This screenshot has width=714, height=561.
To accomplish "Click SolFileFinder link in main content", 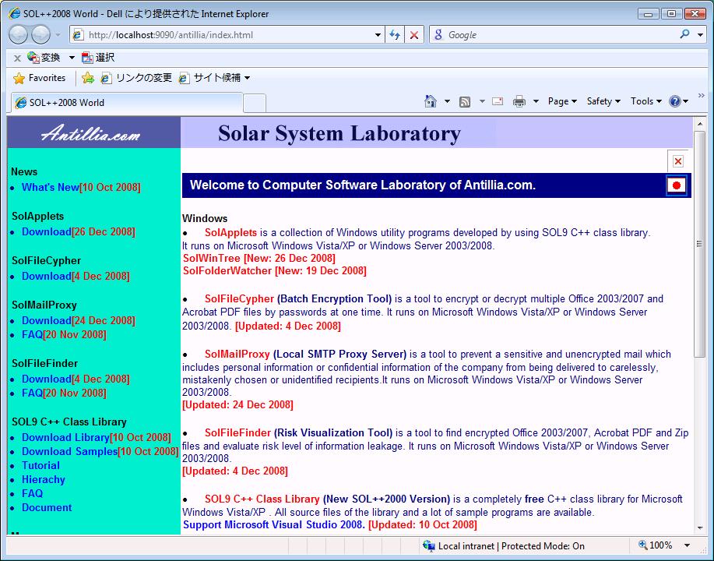I will tap(237, 432).
